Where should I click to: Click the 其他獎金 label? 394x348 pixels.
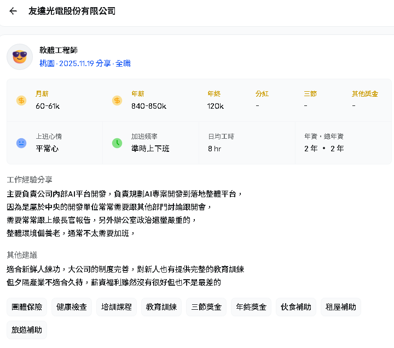point(365,94)
